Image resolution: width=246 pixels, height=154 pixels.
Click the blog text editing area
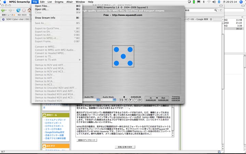point(124,120)
